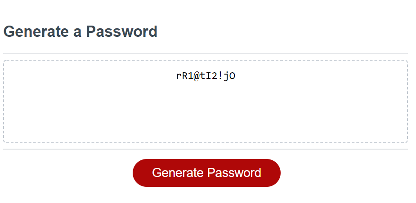
Task: Click the Generate Password button
Action: coord(206,173)
